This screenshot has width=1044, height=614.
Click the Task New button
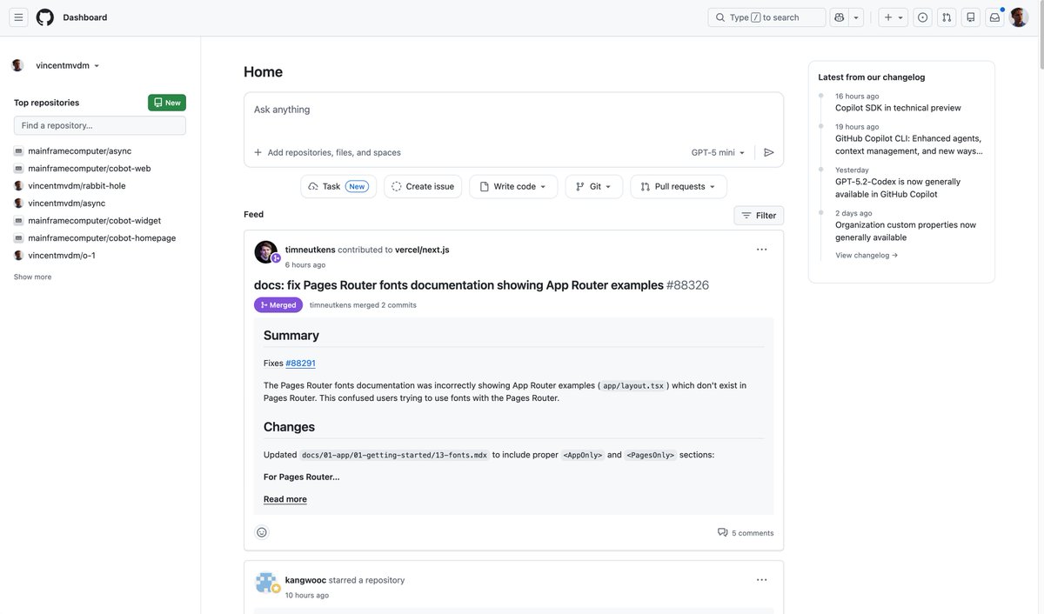pyautogui.click(x=338, y=186)
